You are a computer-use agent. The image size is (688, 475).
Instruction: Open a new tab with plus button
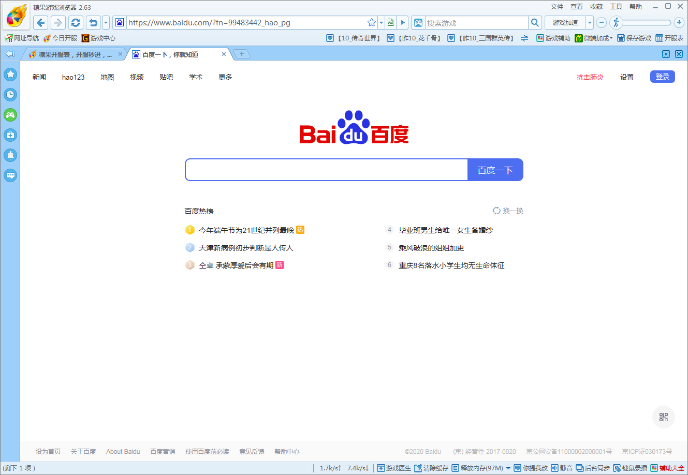coord(241,54)
